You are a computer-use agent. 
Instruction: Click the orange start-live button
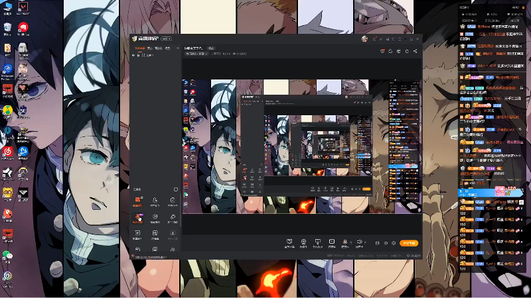point(409,243)
